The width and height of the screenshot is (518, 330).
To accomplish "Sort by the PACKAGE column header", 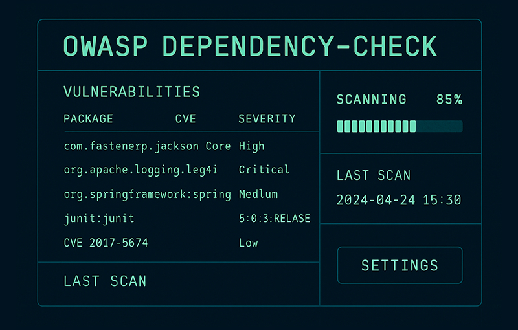I will (88, 119).
